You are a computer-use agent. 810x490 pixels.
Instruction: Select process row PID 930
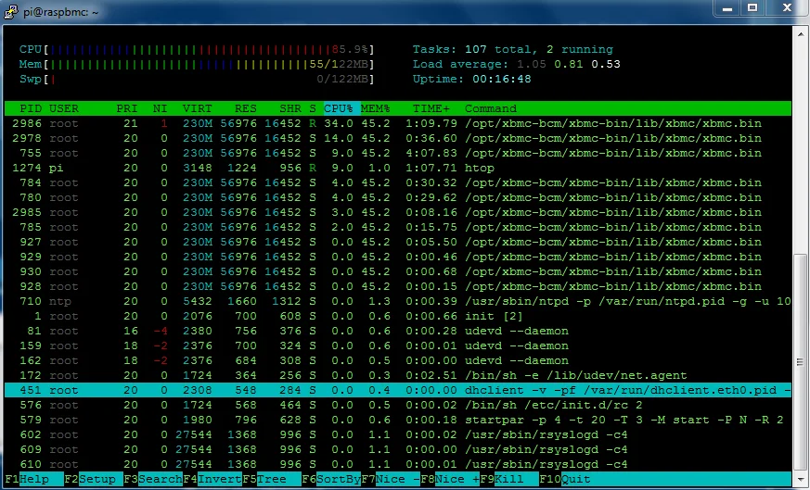398,271
